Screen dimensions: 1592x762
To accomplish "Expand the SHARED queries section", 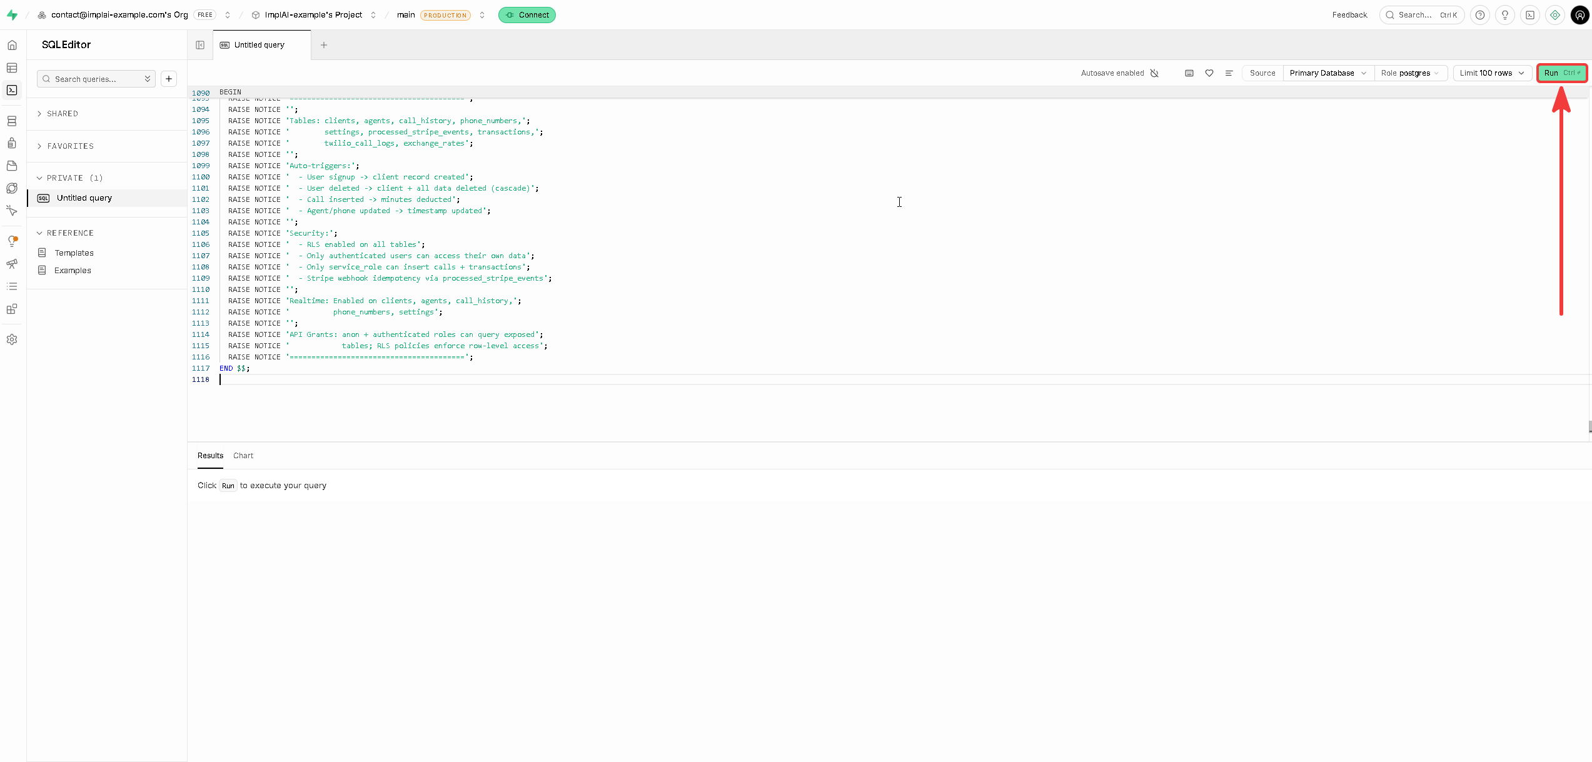I will (63, 114).
